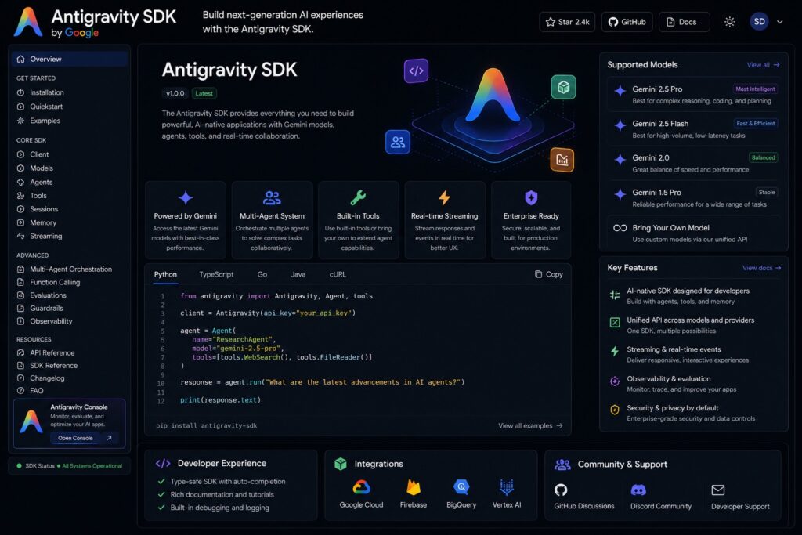The height and width of the screenshot is (535, 802).
Task: Copy the code sample
Action: tap(549, 274)
